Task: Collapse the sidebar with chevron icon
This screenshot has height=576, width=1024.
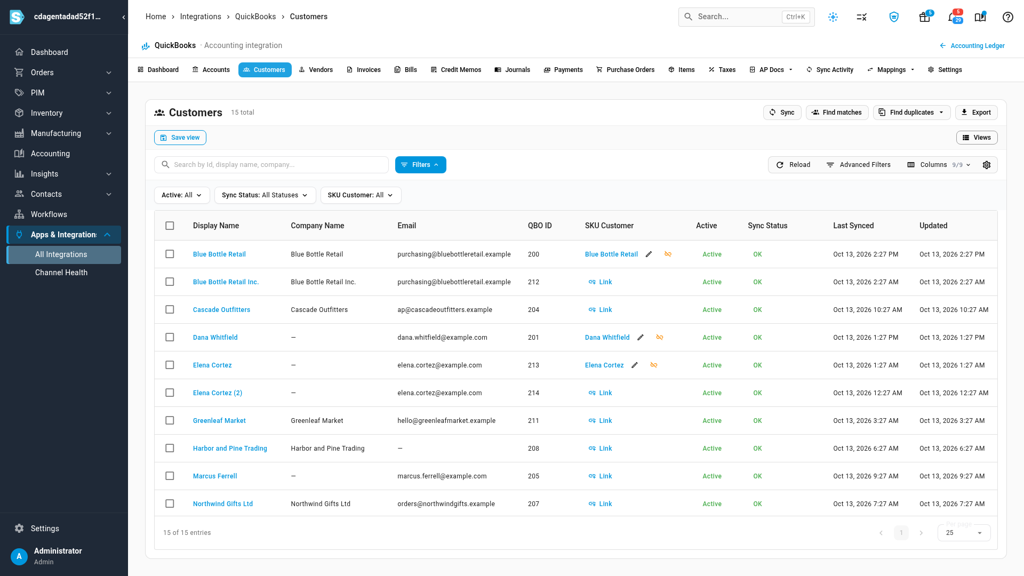Action: (x=124, y=17)
